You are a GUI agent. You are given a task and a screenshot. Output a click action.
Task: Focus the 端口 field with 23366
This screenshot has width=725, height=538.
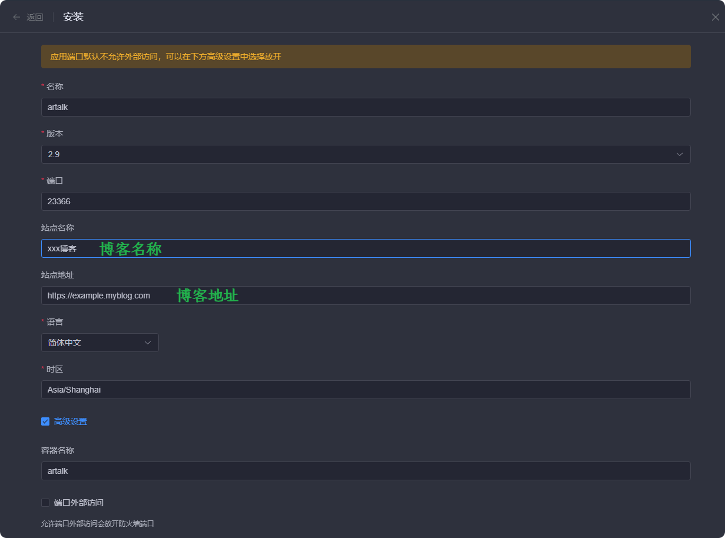click(365, 201)
